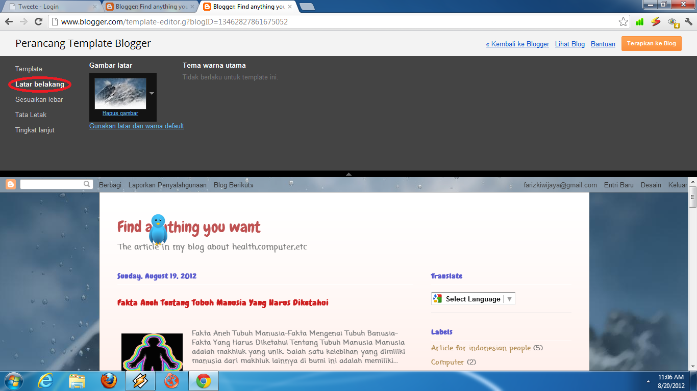Click Laporkan Penyalahgunaan in navbar
This screenshot has width=697, height=391.
[x=167, y=185]
